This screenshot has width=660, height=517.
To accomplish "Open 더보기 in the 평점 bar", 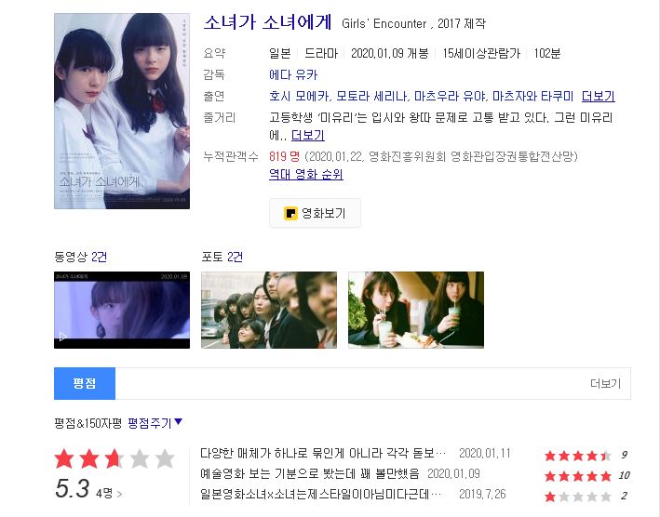I will pos(606,383).
